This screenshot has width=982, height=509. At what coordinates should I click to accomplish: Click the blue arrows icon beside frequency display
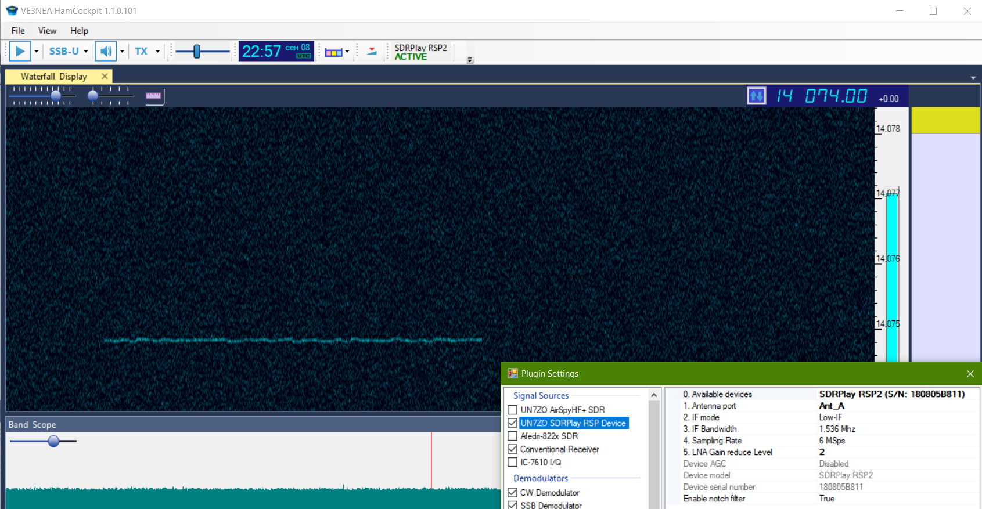(x=756, y=96)
